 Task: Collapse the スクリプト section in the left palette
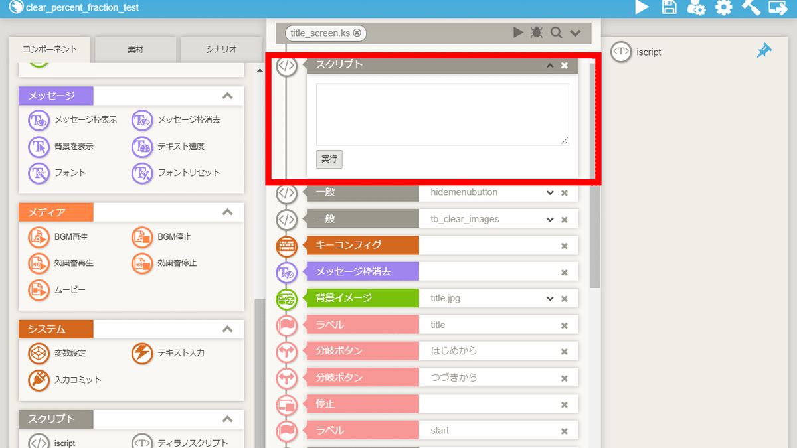(x=228, y=419)
